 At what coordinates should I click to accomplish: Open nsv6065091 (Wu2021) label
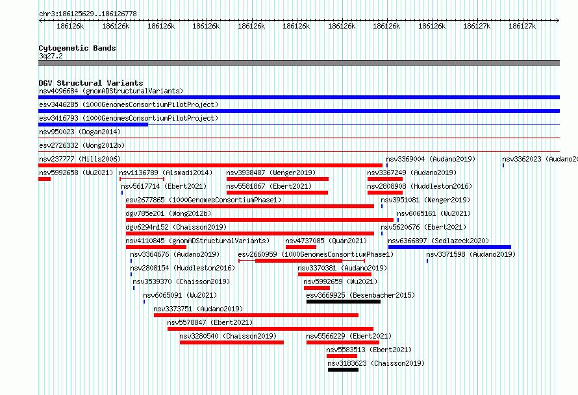click(180, 295)
